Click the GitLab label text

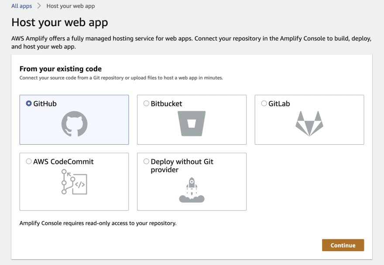279,104
